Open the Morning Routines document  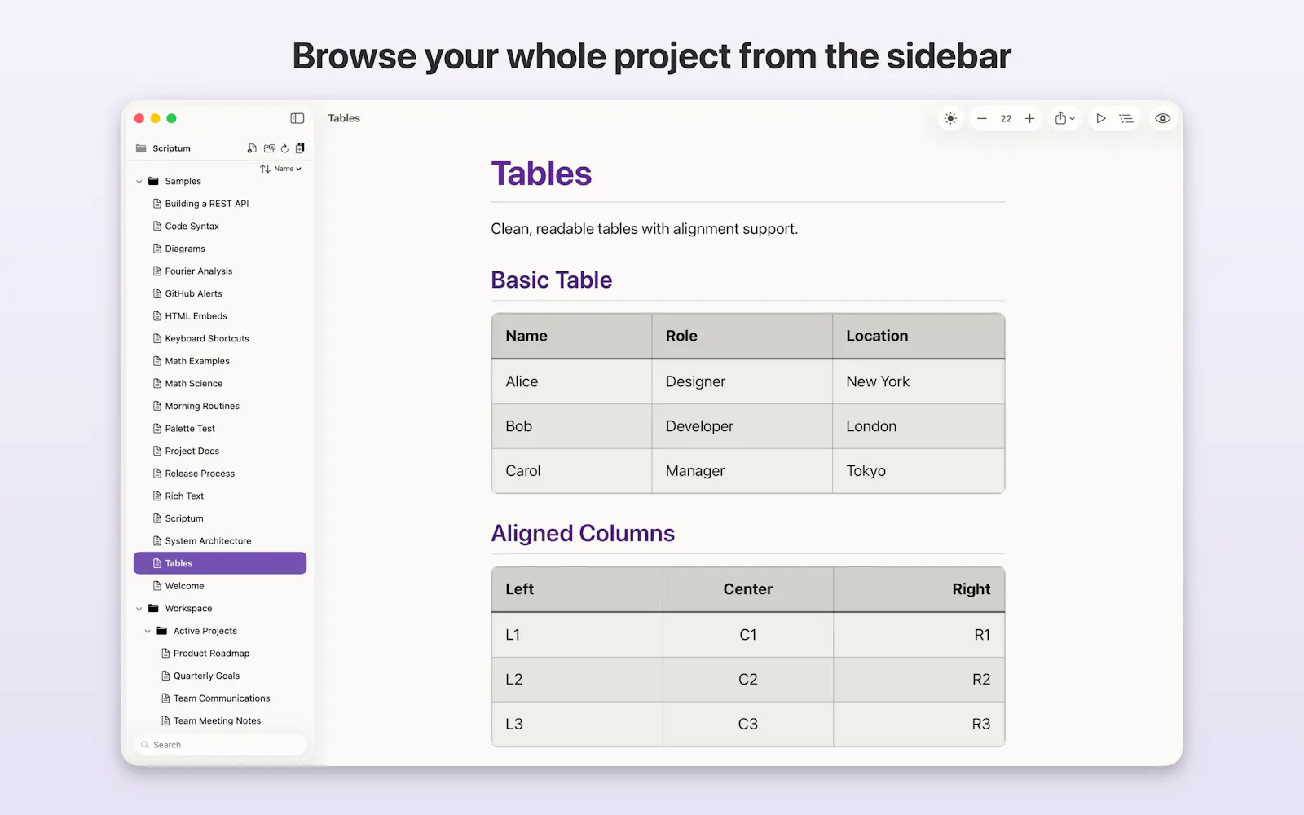coord(220,406)
